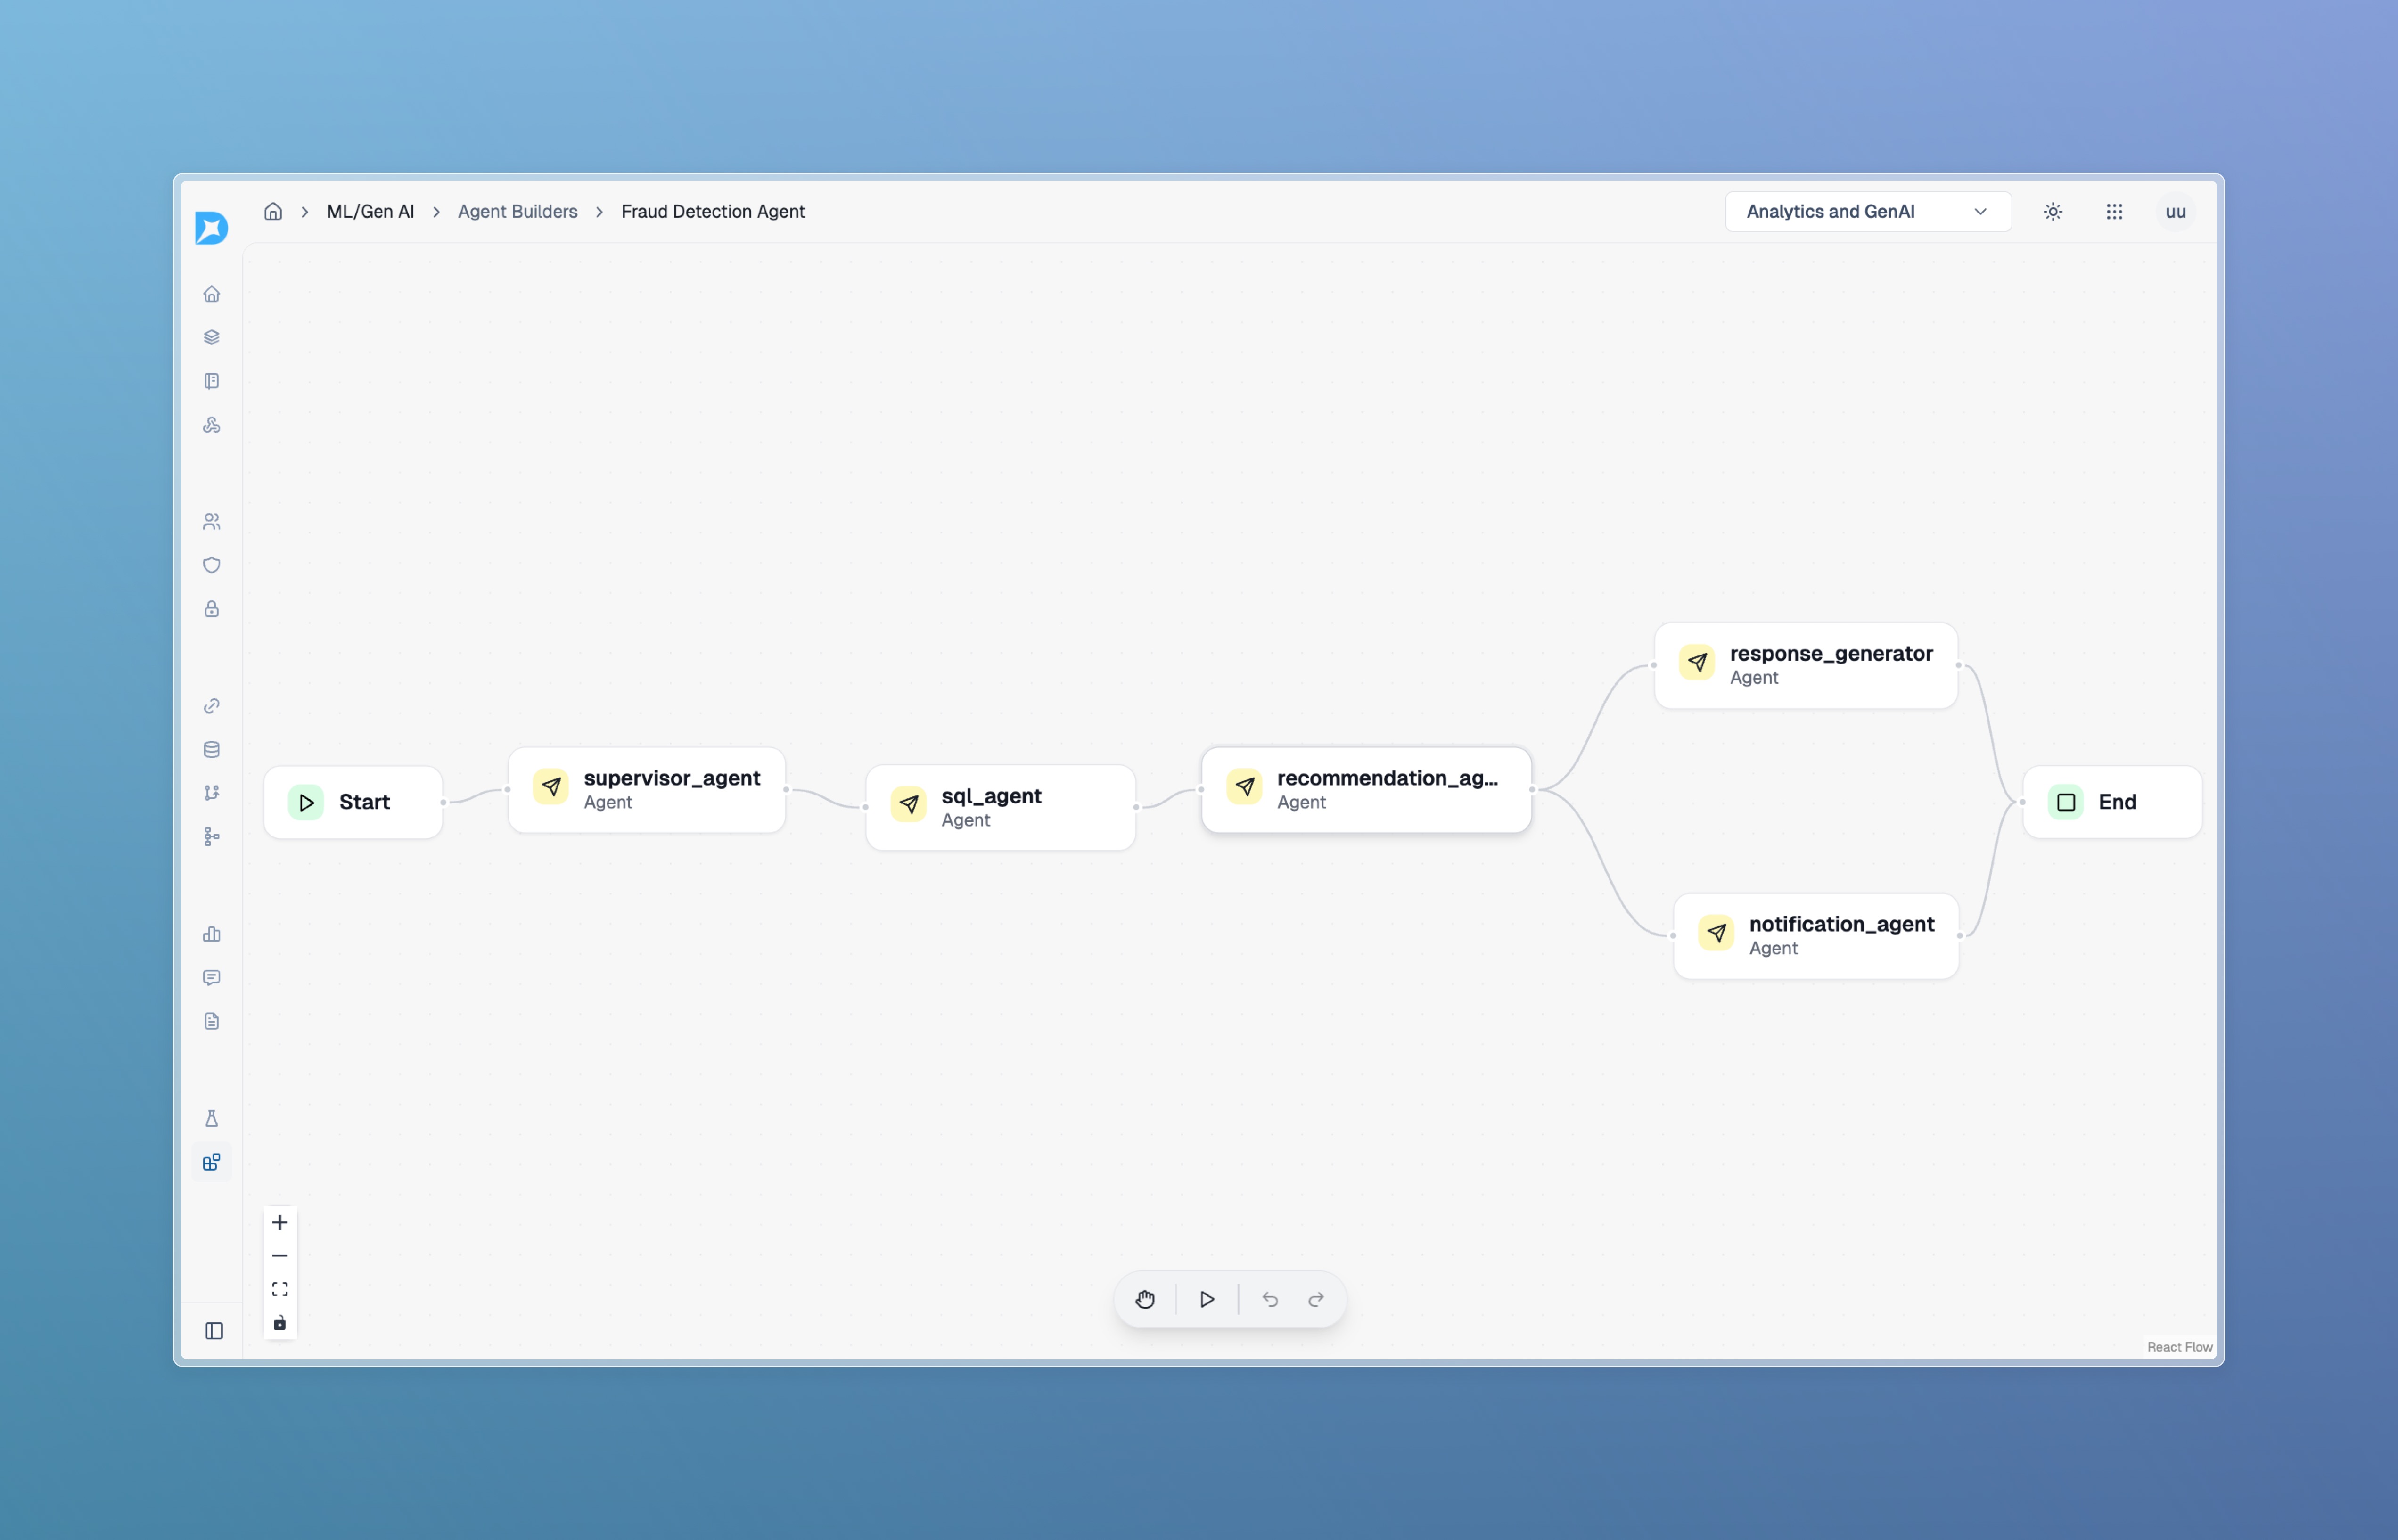The width and height of the screenshot is (2398, 1540).
Task: Click the redo arrow
Action: coord(1316,1299)
